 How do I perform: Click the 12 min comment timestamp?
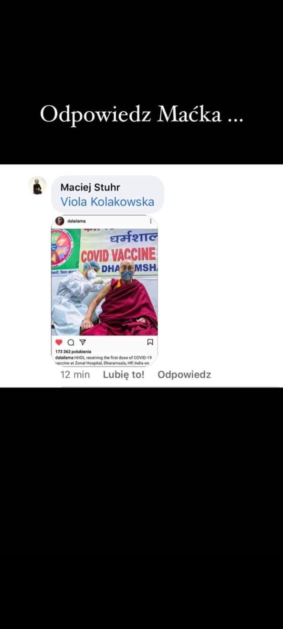[x=75, y=375]
